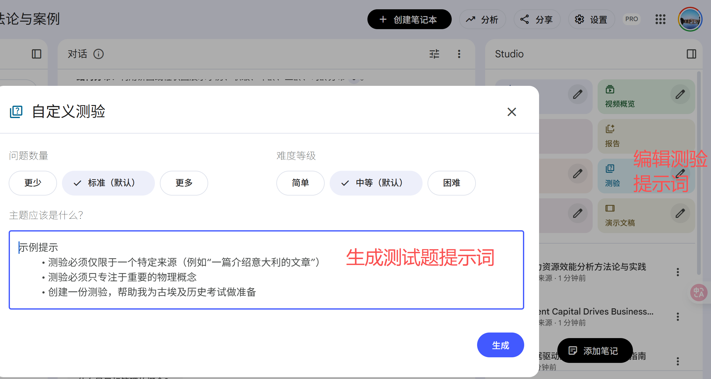
Task: Switch to the 对话 tab
Action: coord(77,54)
